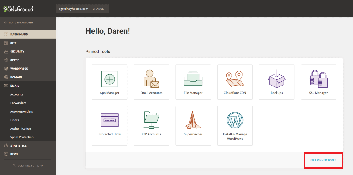Viewport: 353px width, 175px height.
Task: Click the Backups label
Action: click(x=277, y=93)
